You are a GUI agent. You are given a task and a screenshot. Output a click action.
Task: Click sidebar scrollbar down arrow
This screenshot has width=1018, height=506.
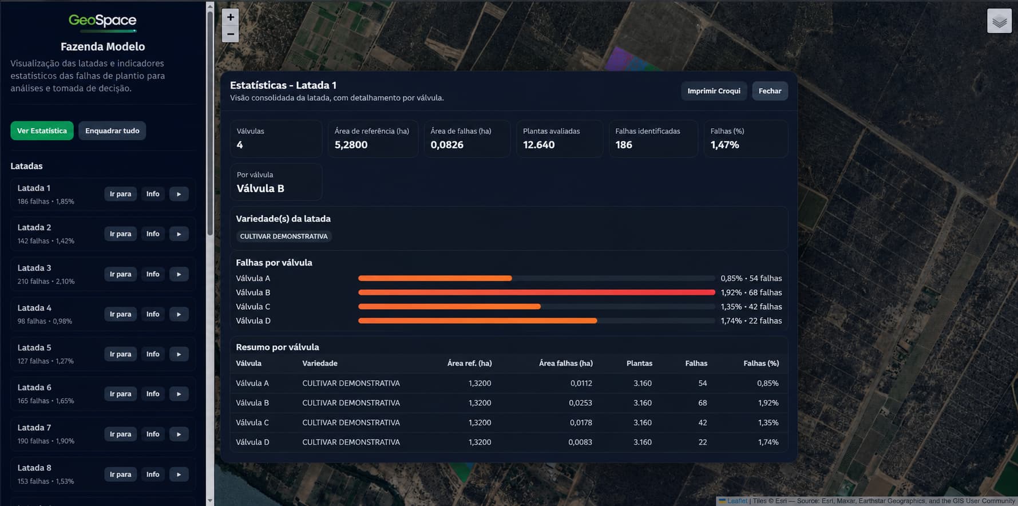[x=210, y=501]
